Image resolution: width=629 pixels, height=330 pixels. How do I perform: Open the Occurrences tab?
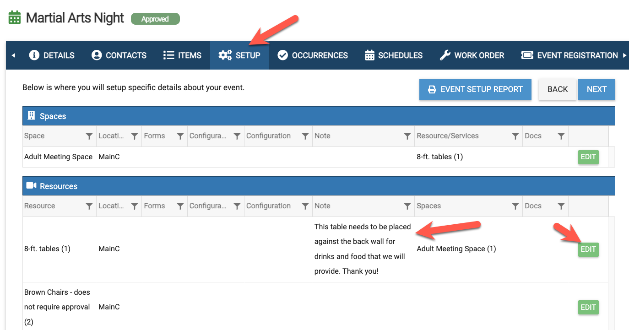coord(313,55)
